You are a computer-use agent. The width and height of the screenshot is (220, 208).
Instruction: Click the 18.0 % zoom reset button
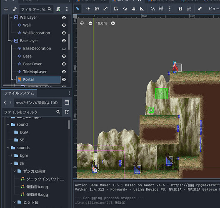[102, 23]
